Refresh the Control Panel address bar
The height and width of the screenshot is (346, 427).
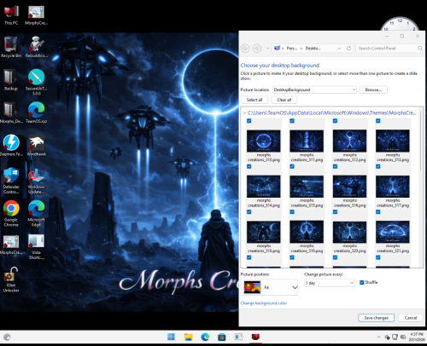[348, 49]
